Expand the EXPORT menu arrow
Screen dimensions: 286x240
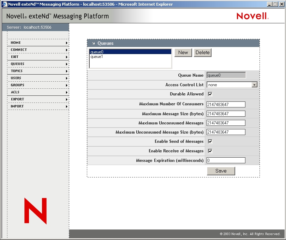click(x=67, y=99)
